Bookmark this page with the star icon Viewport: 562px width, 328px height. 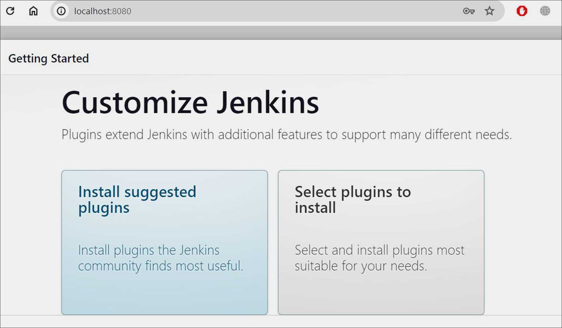click(489, 11)
